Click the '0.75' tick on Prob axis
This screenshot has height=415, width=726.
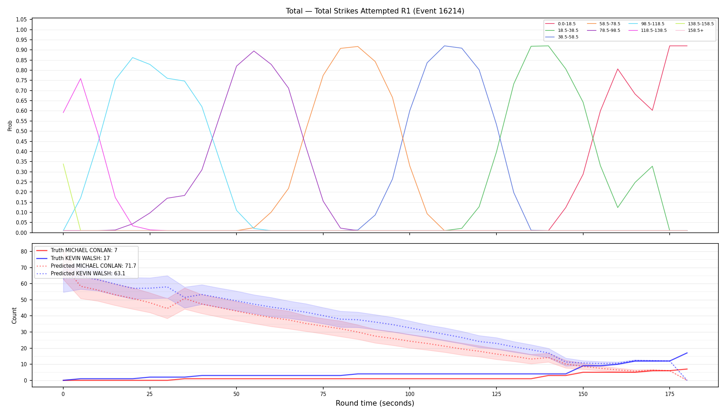(x=21, y=81)
